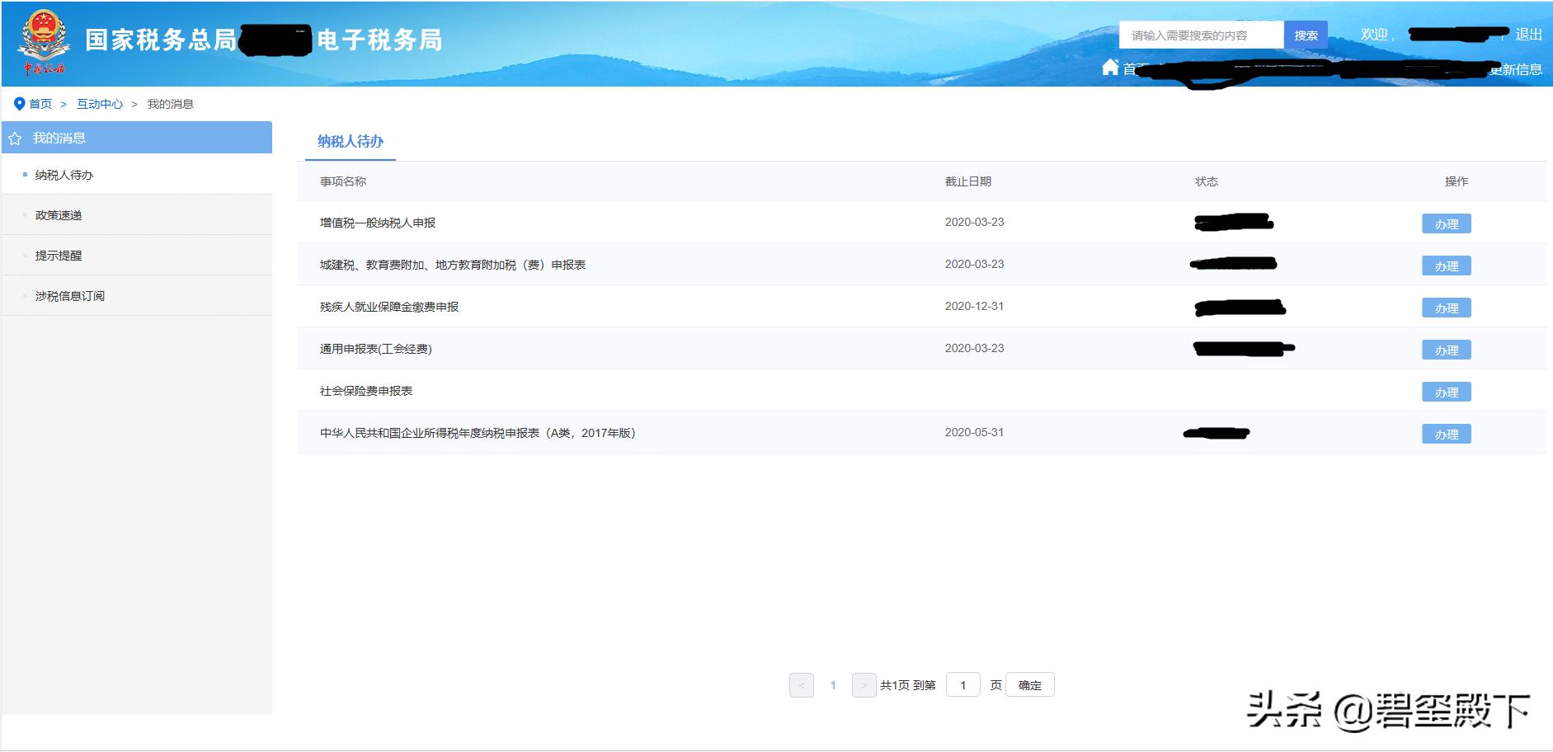Viewport: 1553px width, 752px height.
Task: Click next page arrow in pagination
Action: pyautogui.click(x=864, y=684)
